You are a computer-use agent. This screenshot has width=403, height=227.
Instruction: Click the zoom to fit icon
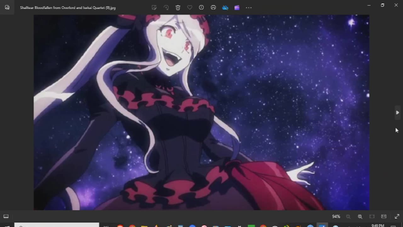[372, 217]
